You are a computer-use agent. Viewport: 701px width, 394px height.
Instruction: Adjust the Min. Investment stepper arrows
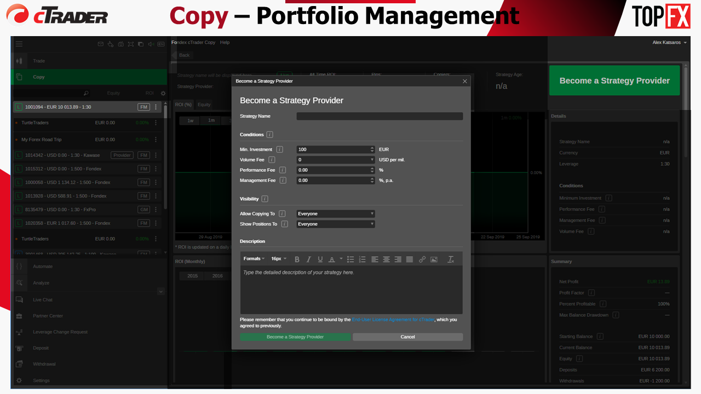tap(372, 149)
